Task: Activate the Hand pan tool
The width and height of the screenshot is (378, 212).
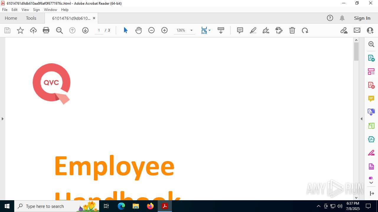Action: [139, 30]
